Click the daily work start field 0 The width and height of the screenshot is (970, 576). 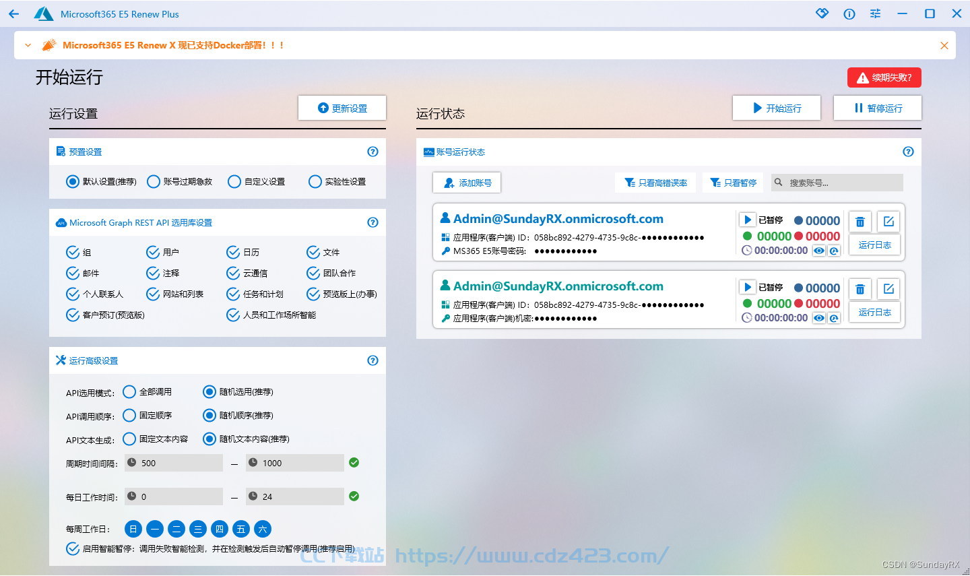174,497
